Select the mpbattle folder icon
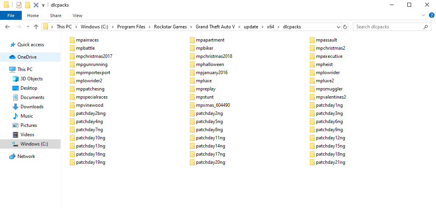This screenshot has height=208, width=436. [x=72, y=48]
